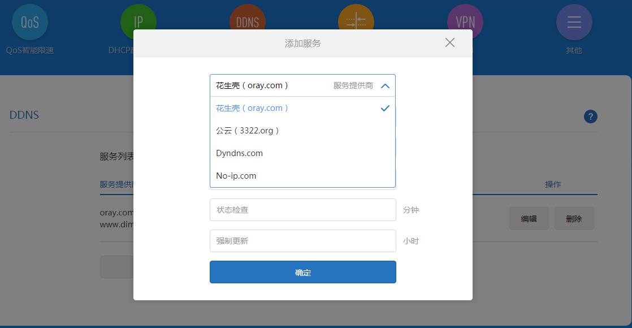The height and width of the screenshot is (328, 632).
Task: Close the 添加服务 dialog
Action: [x=450, y=42]
